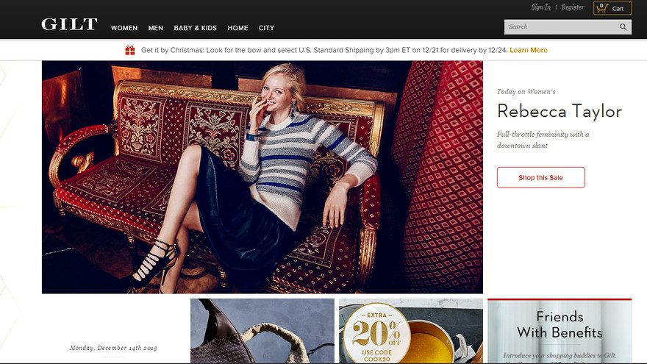Open the Women menu
This screenshot has height=364, width=647.
pos(124,28)
